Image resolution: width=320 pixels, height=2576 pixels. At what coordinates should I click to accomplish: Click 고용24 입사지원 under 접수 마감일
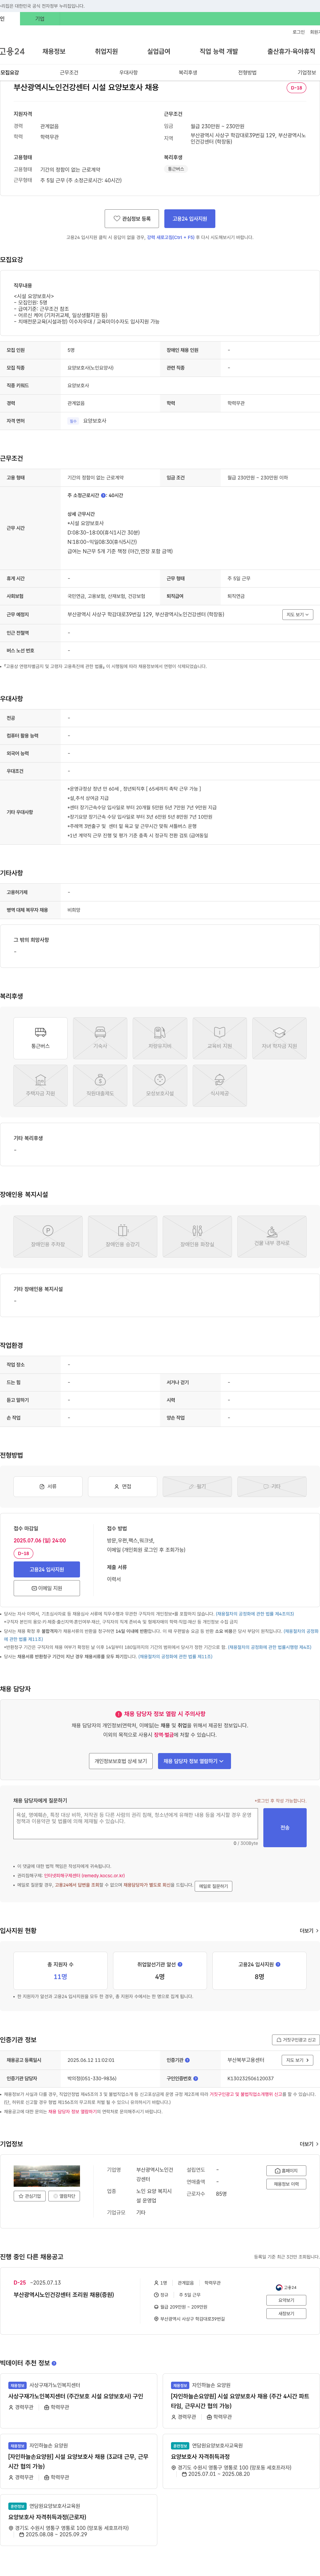[47, 1569]
